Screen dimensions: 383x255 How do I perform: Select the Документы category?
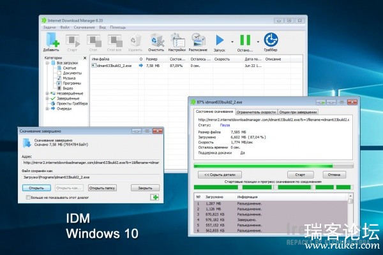pos(72,73)
